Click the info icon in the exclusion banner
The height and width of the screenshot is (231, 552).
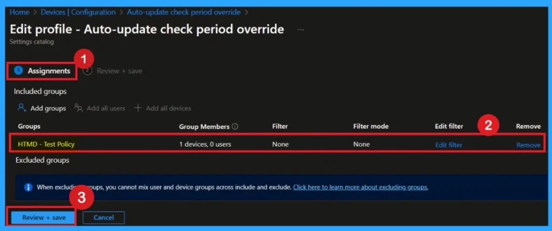[29, 187]
